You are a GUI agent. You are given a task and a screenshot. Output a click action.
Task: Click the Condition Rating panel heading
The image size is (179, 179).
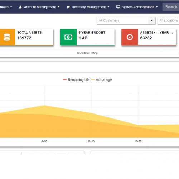pos(87,53)
